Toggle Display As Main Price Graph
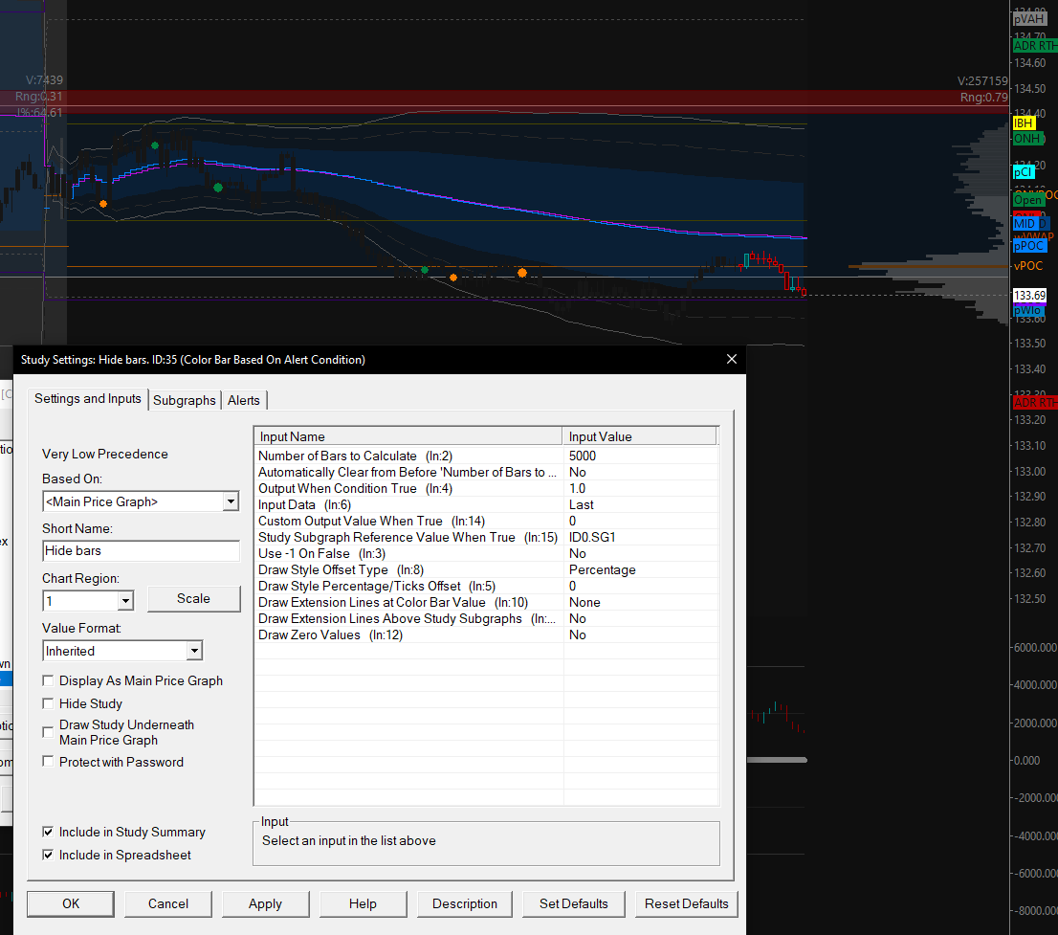Viewport: 1058px width, 935px height. coord(49,680)
